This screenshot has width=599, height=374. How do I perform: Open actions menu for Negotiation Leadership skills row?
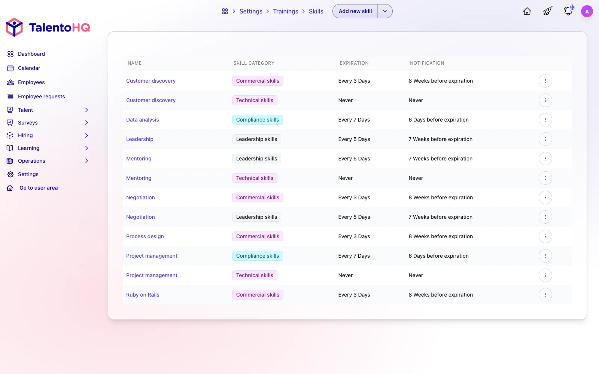pyautogui.click(x=545, y=217)
